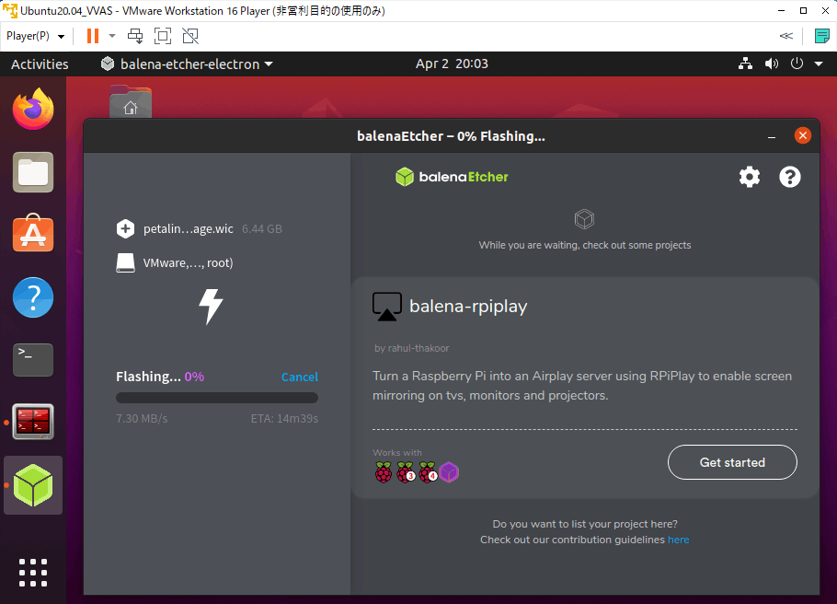
Task: Launch Firefox from the dock
Action: 33,109
